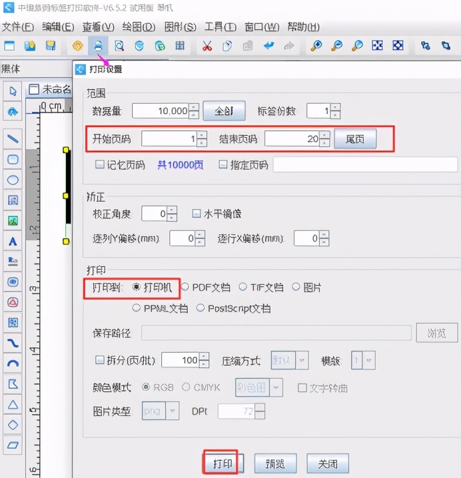Screen dimensions: 461x478
Task: Select the PPML文档 radio option
Action: coord(137,308)
